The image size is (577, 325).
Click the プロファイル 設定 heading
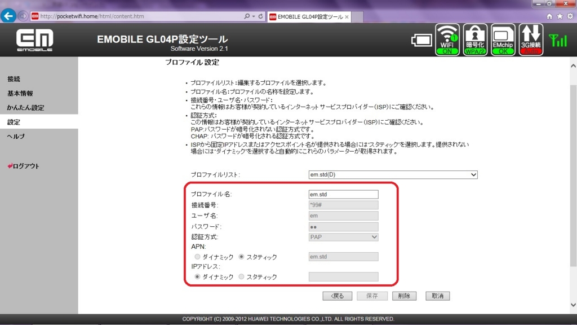click(192, 62)
